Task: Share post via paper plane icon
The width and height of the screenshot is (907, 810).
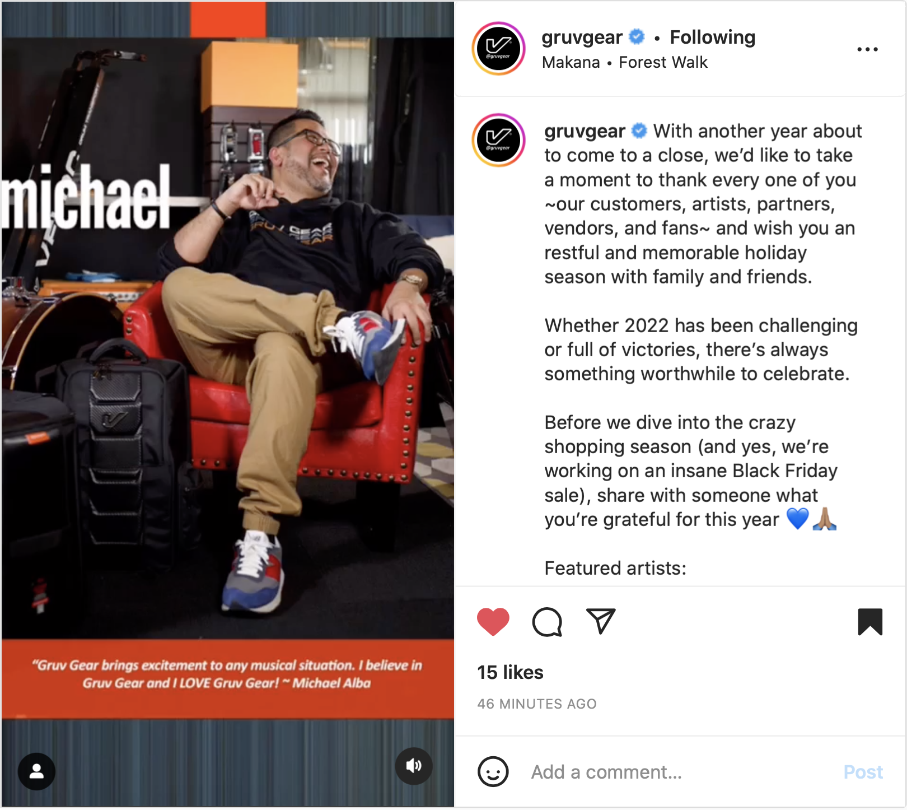Action: click(601, 621)
